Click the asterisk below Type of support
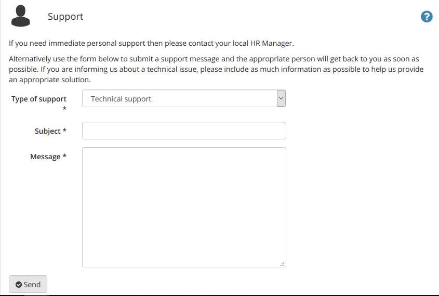This screenshot has width=439, height=296. point(64,109)
